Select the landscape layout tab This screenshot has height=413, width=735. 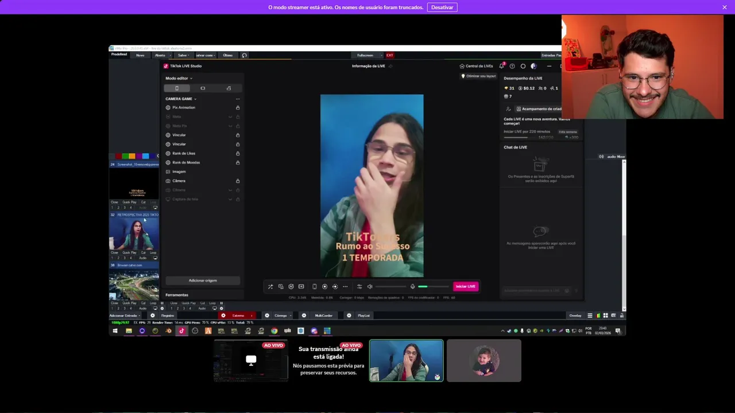pos(203,88)
